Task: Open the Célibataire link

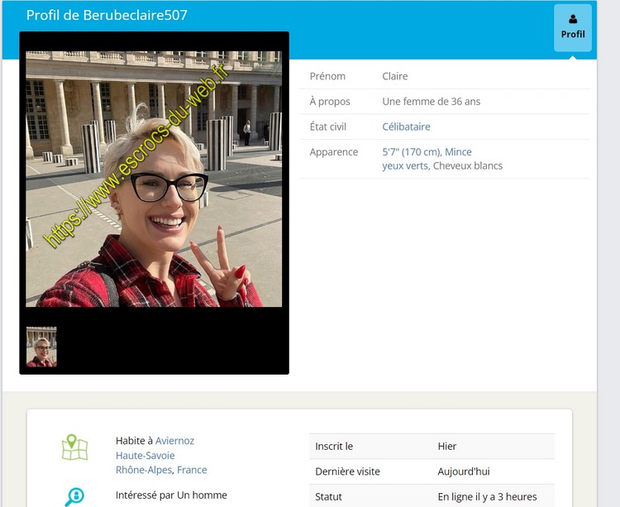Action: (x=406, y=127)
